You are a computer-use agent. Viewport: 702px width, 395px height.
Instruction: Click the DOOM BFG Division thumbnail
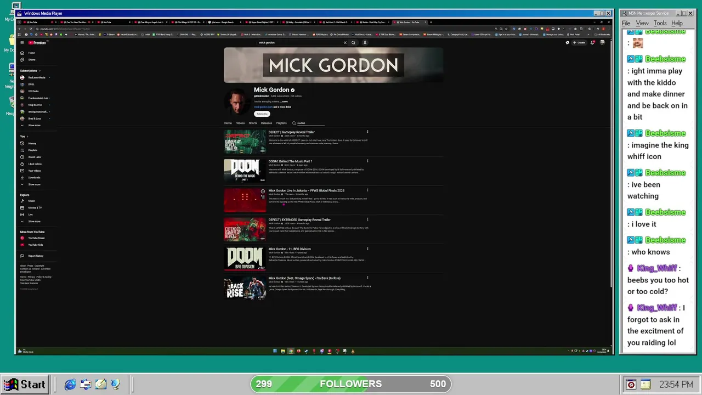click(245, 258)
